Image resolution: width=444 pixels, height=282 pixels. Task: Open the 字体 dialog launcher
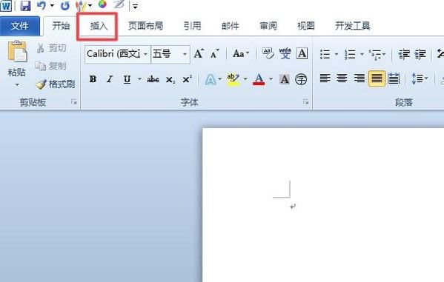(305, 102)
